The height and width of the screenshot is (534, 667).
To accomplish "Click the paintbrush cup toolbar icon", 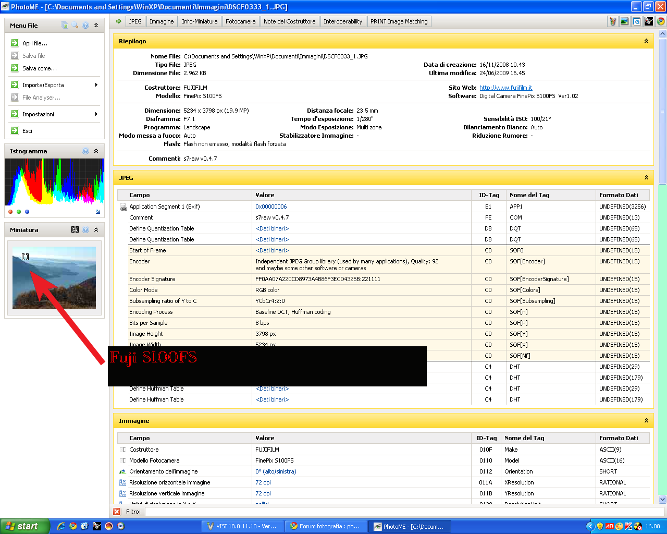I will [613, 21].
